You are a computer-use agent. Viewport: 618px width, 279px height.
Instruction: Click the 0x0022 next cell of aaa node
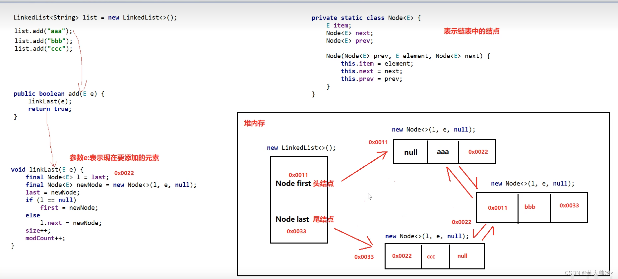478,152
